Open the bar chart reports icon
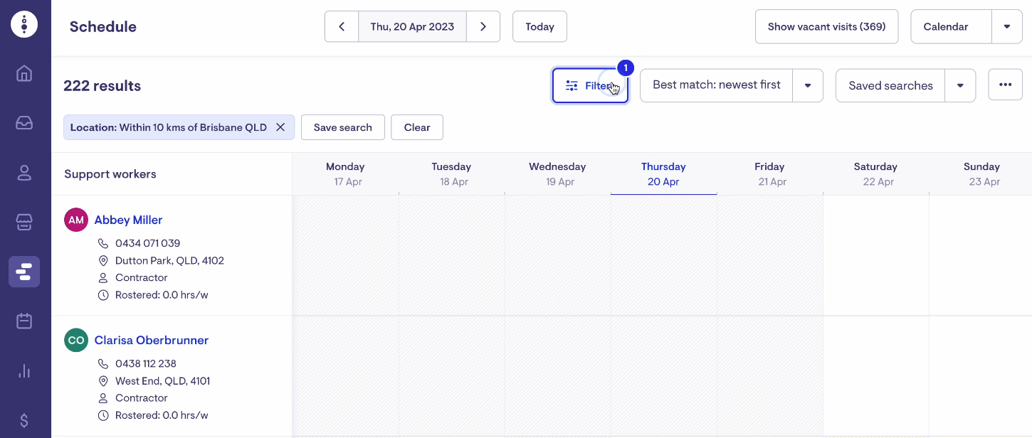 click(x=24, y=370)
